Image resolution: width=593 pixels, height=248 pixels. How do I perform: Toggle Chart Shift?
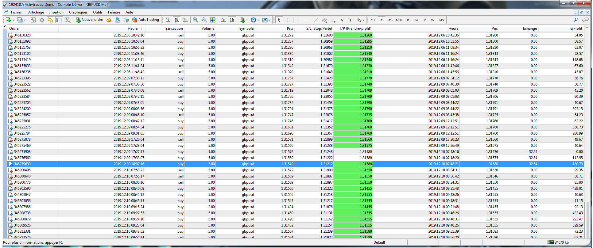pos(232,20)
